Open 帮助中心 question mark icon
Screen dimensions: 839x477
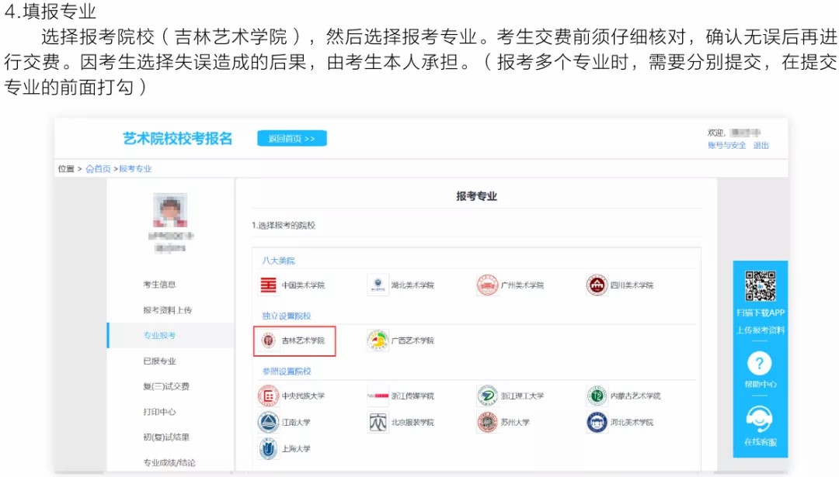(760, 364)
